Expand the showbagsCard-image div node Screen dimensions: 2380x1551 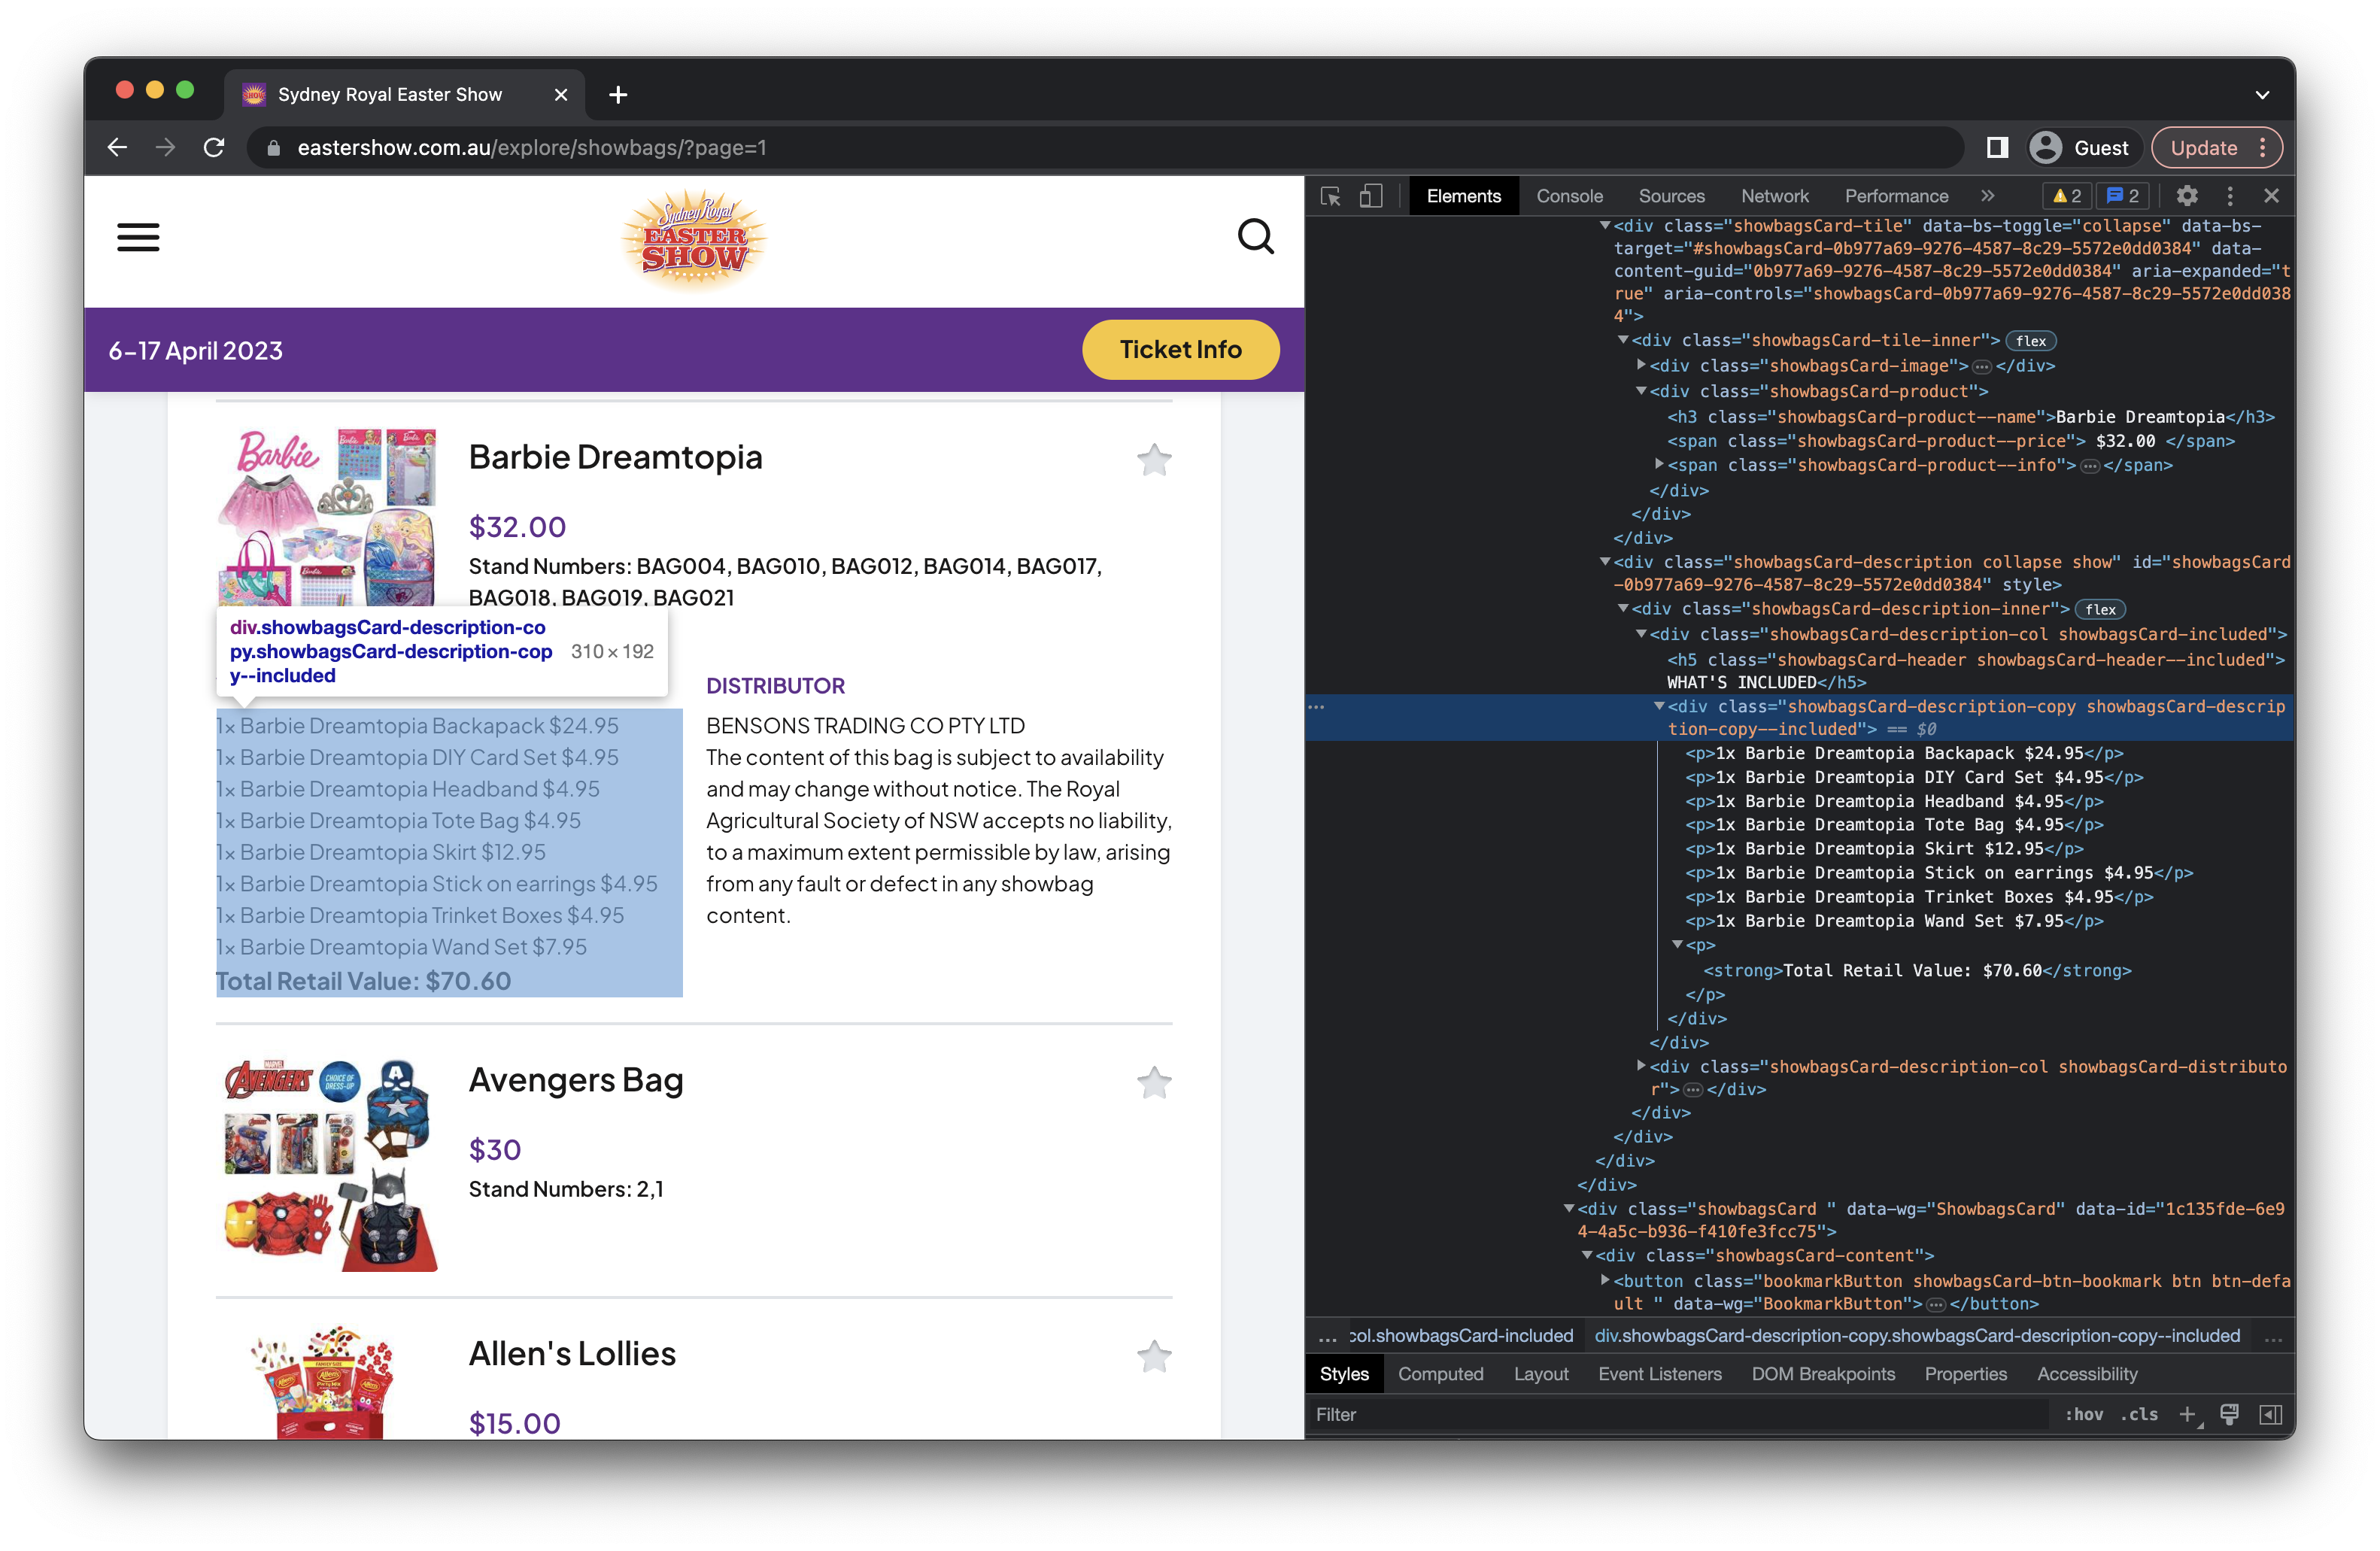click(1641, 365)
